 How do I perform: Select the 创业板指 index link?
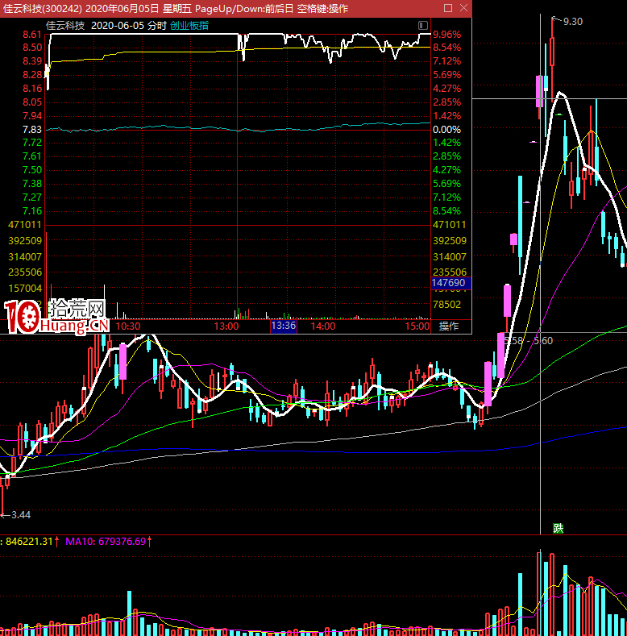tap(189, 25)
